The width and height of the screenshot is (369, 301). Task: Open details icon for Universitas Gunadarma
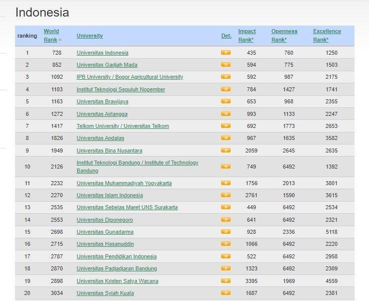pos(226,232)
